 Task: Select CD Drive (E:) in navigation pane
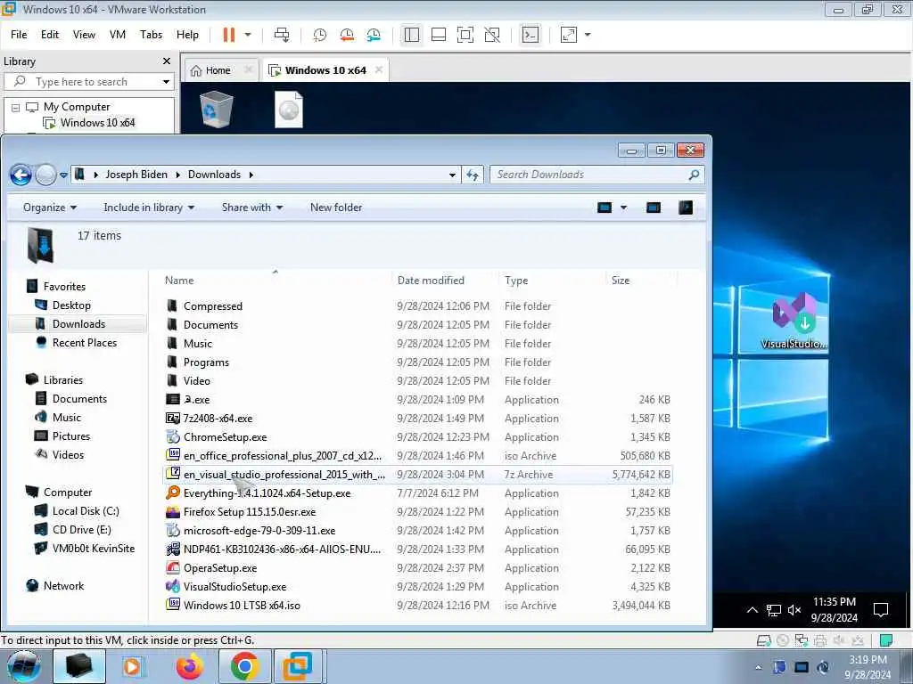81,530
